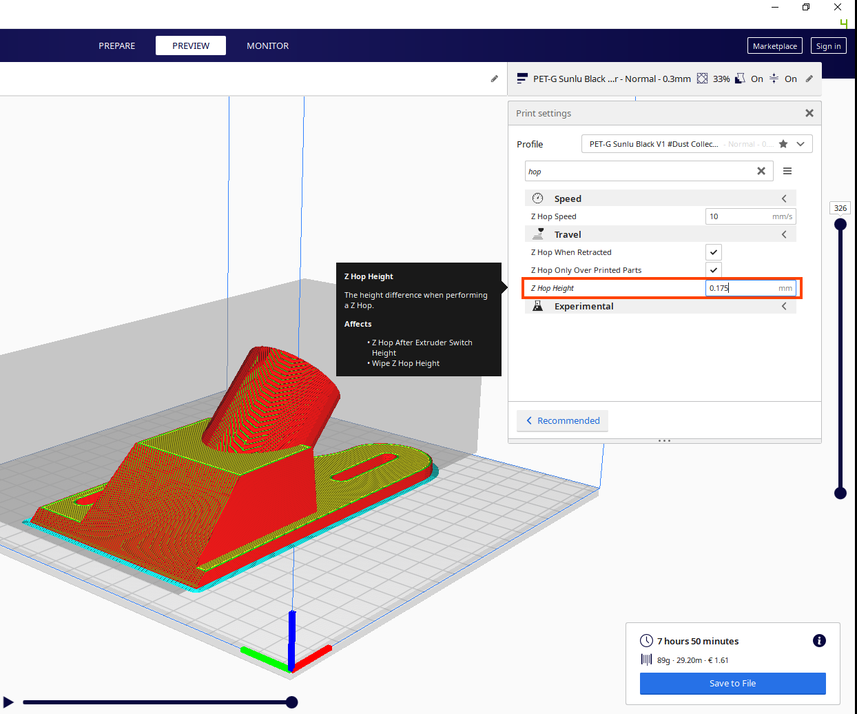The width and height of the screenshot is (857, 714).
Task: Click the print settings panel resize handle dots
Action: coord(664,440)
